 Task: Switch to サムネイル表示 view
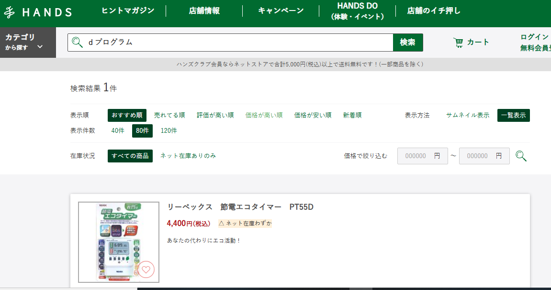468,115
